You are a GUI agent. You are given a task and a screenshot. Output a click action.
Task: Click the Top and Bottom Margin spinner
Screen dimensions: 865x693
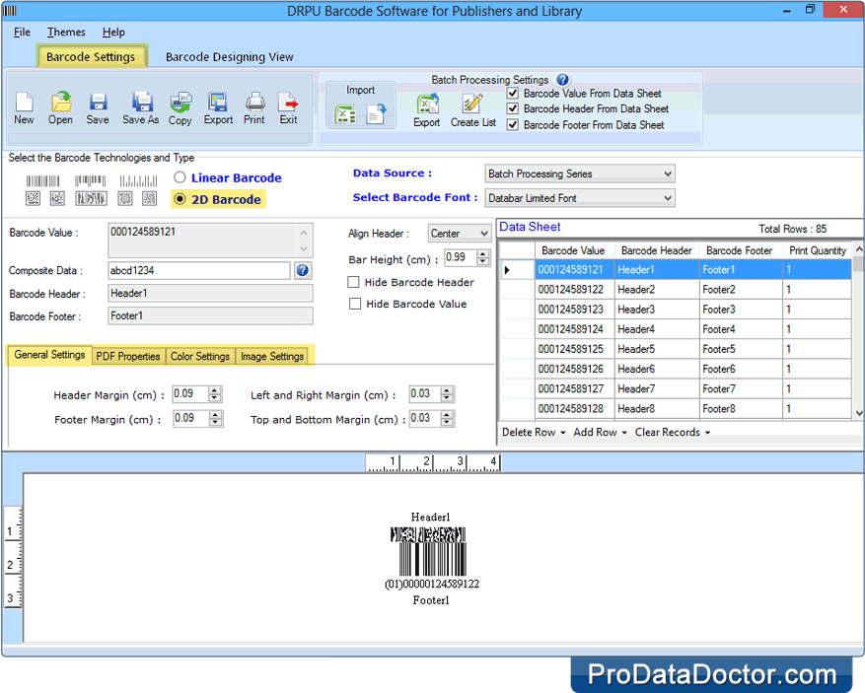pos(447,418)
